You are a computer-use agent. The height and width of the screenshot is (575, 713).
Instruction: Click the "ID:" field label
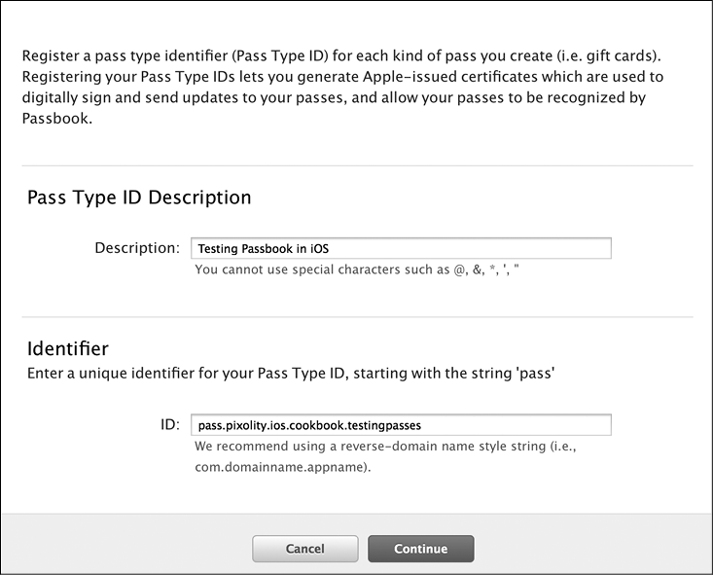coord(170,425)
